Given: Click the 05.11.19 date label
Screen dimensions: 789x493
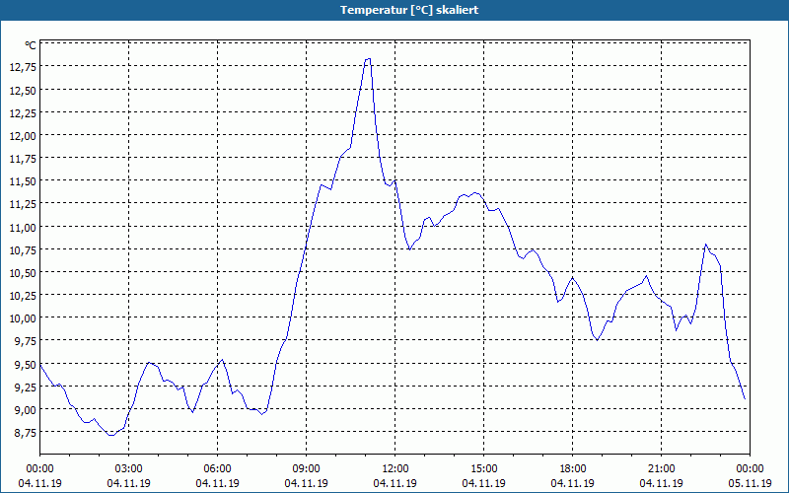Looking at the screenshot, I should [x=750, y=483].
